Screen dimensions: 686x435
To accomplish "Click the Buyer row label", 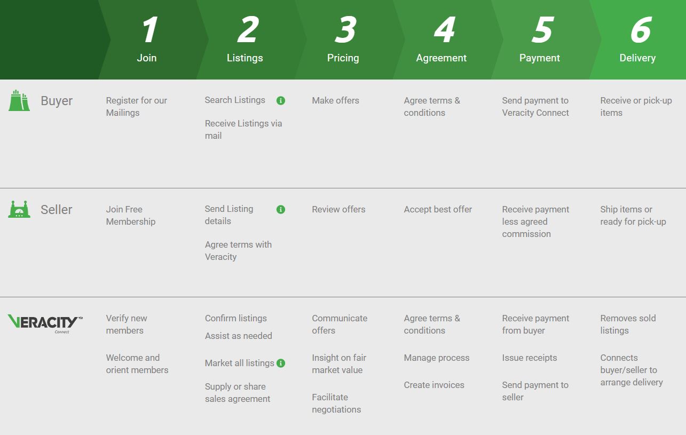I will coord(57,101).
